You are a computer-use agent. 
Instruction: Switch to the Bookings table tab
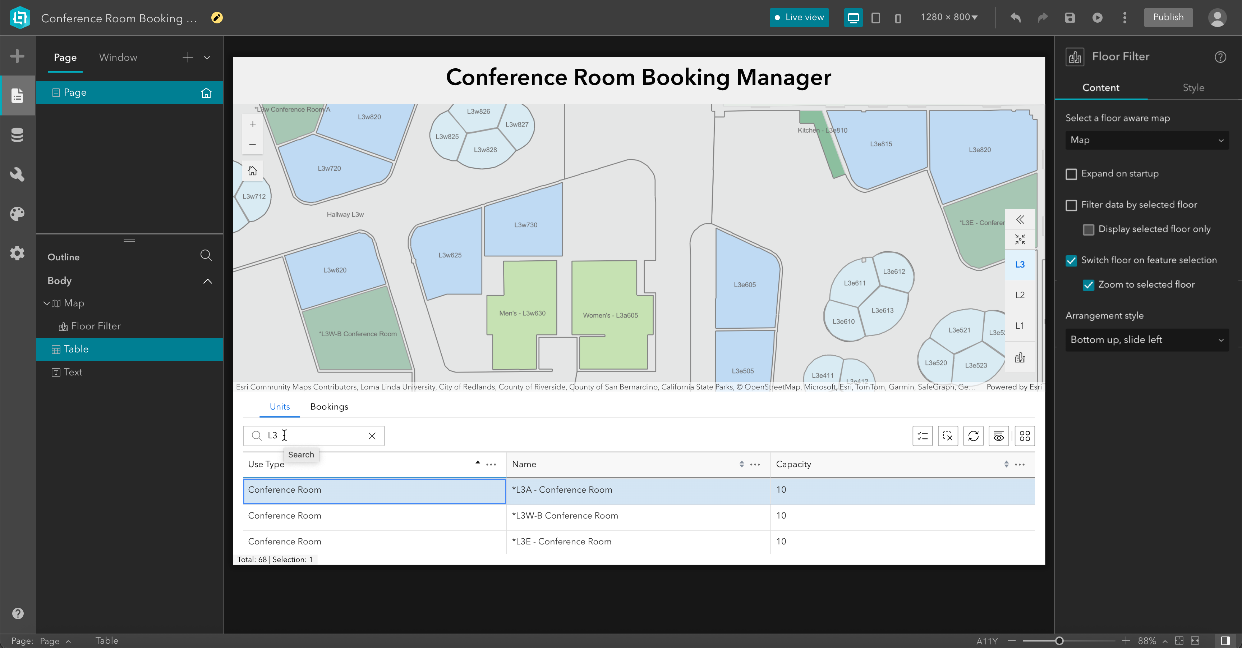click(x=329, y=407)
